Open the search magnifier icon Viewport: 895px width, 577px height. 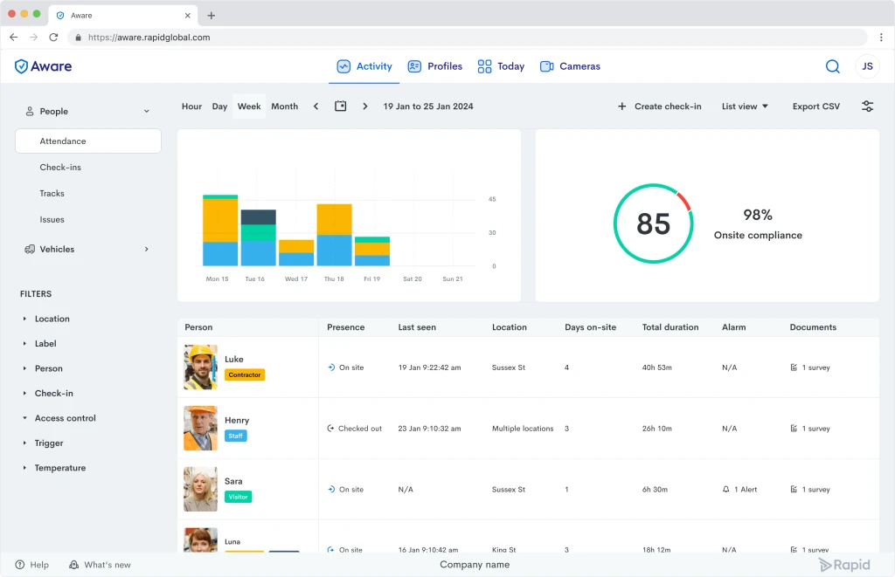(x=832, y=66)
